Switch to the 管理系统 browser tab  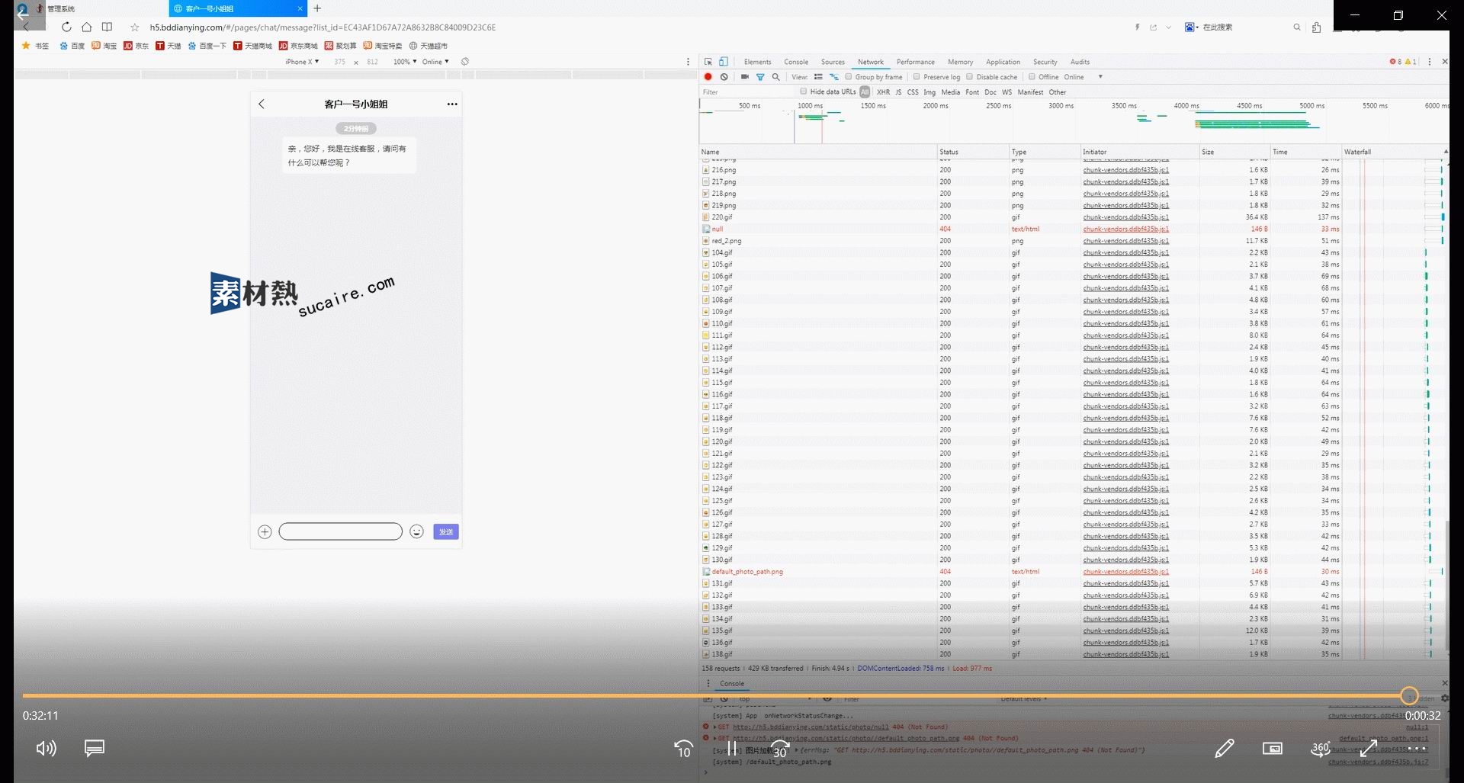tap(61, 8)
